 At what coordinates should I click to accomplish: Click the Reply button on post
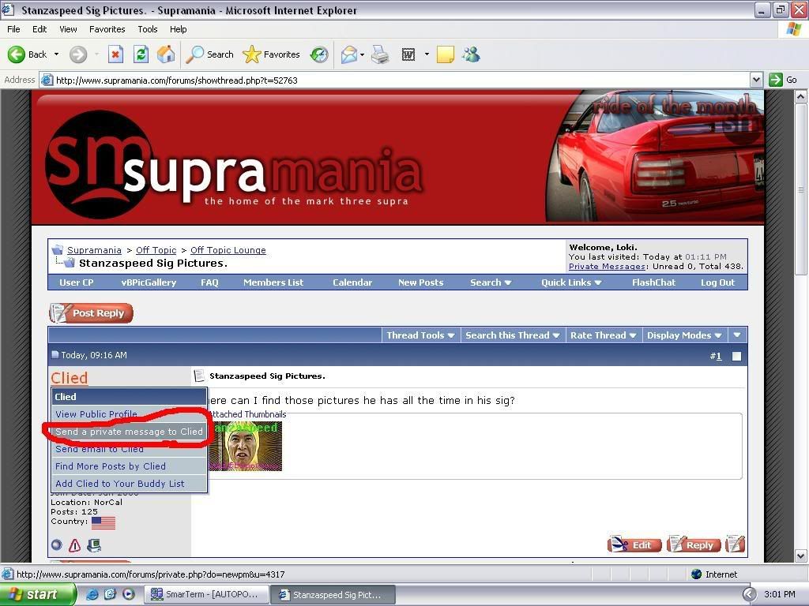point(694,544)
